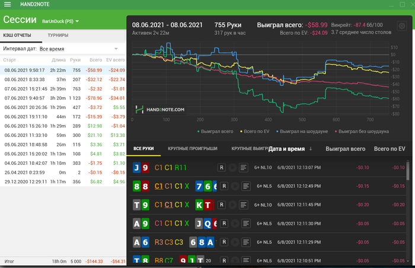Select session 07.06.2021 15:21:45

click(x=63, y=89)
